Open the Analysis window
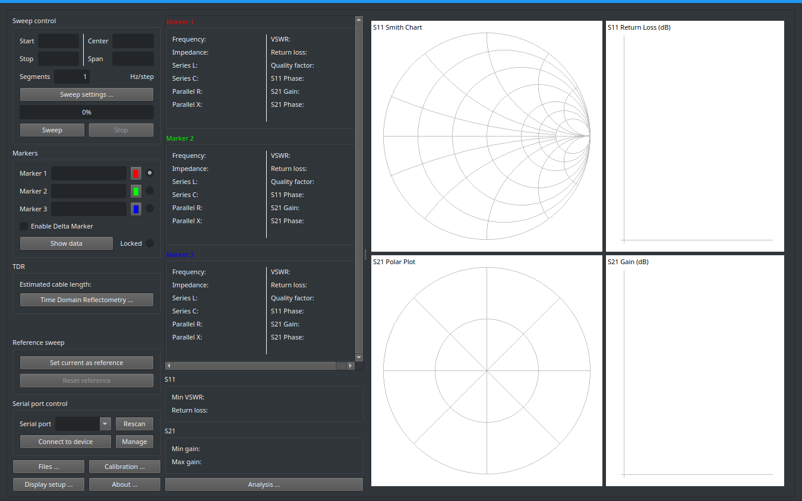This screenshot has width=802, height=501. 264,484
